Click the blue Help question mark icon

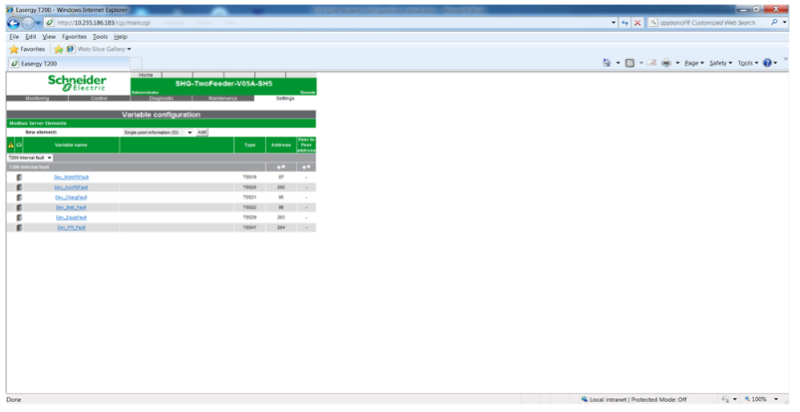point(767,63)
